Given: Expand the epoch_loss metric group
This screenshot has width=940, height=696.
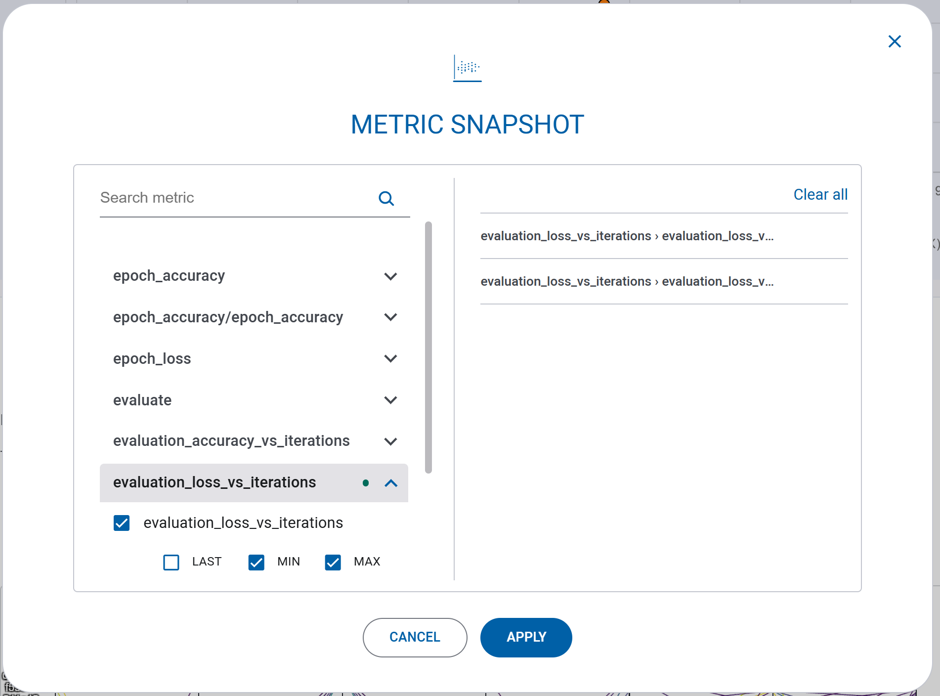Looking at the screenshot, I should [390, 358].
